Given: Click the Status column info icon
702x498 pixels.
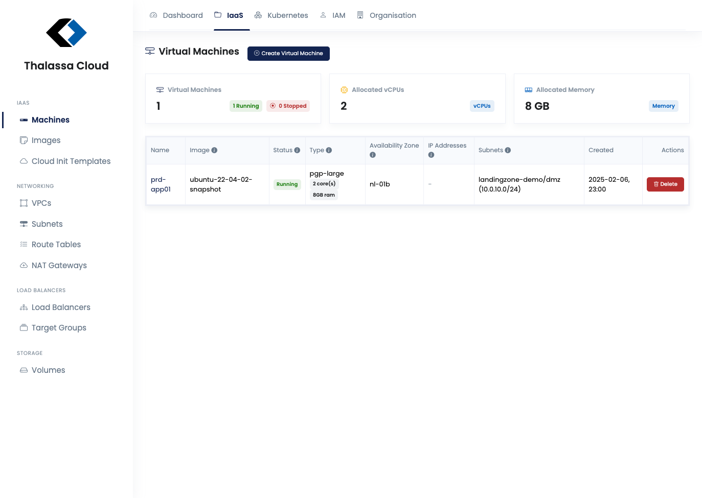Looking at the screenshot, I should pos(297,150).
